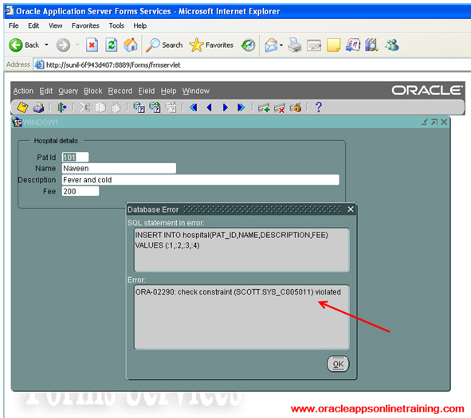Click the browser Forward button
Image resolution: width=471 pixels, height=418 pixels.
[x=63, y=45]
